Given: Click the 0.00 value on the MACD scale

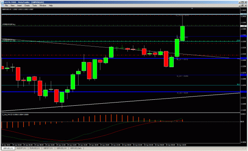Looking at the screenshot, I should [242, 122].
